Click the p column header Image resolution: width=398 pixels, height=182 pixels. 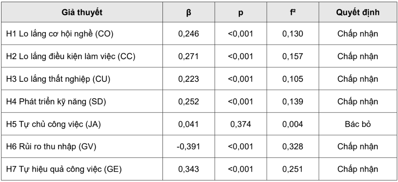point(241,12)
